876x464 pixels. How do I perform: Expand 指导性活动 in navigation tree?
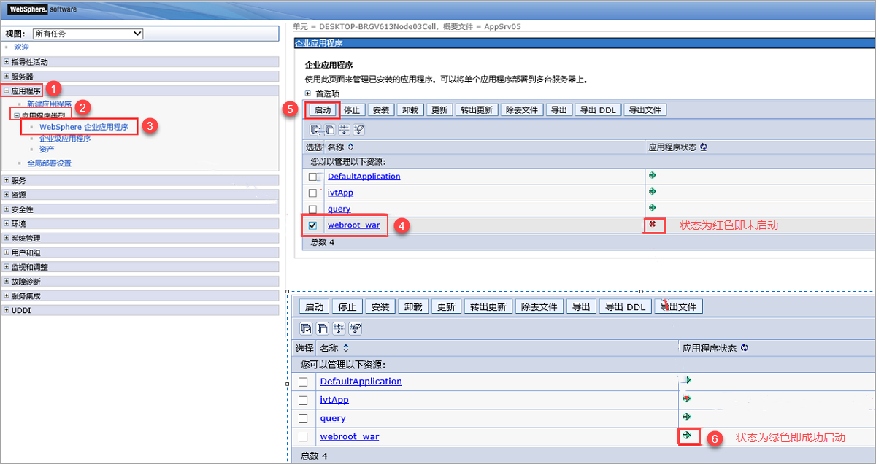click(x=7, y=62)
